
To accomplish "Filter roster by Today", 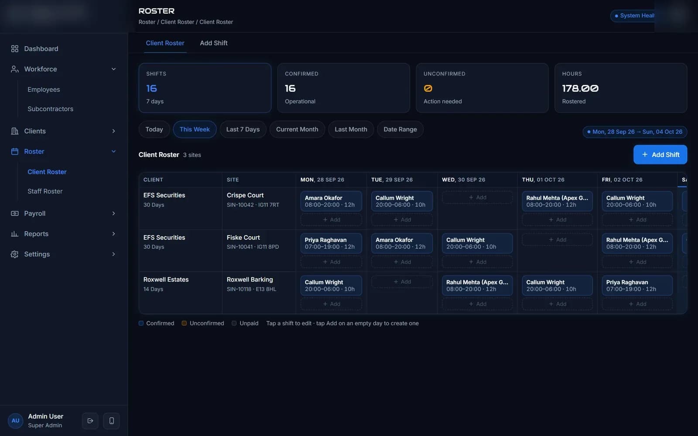I will click(154, 129).
